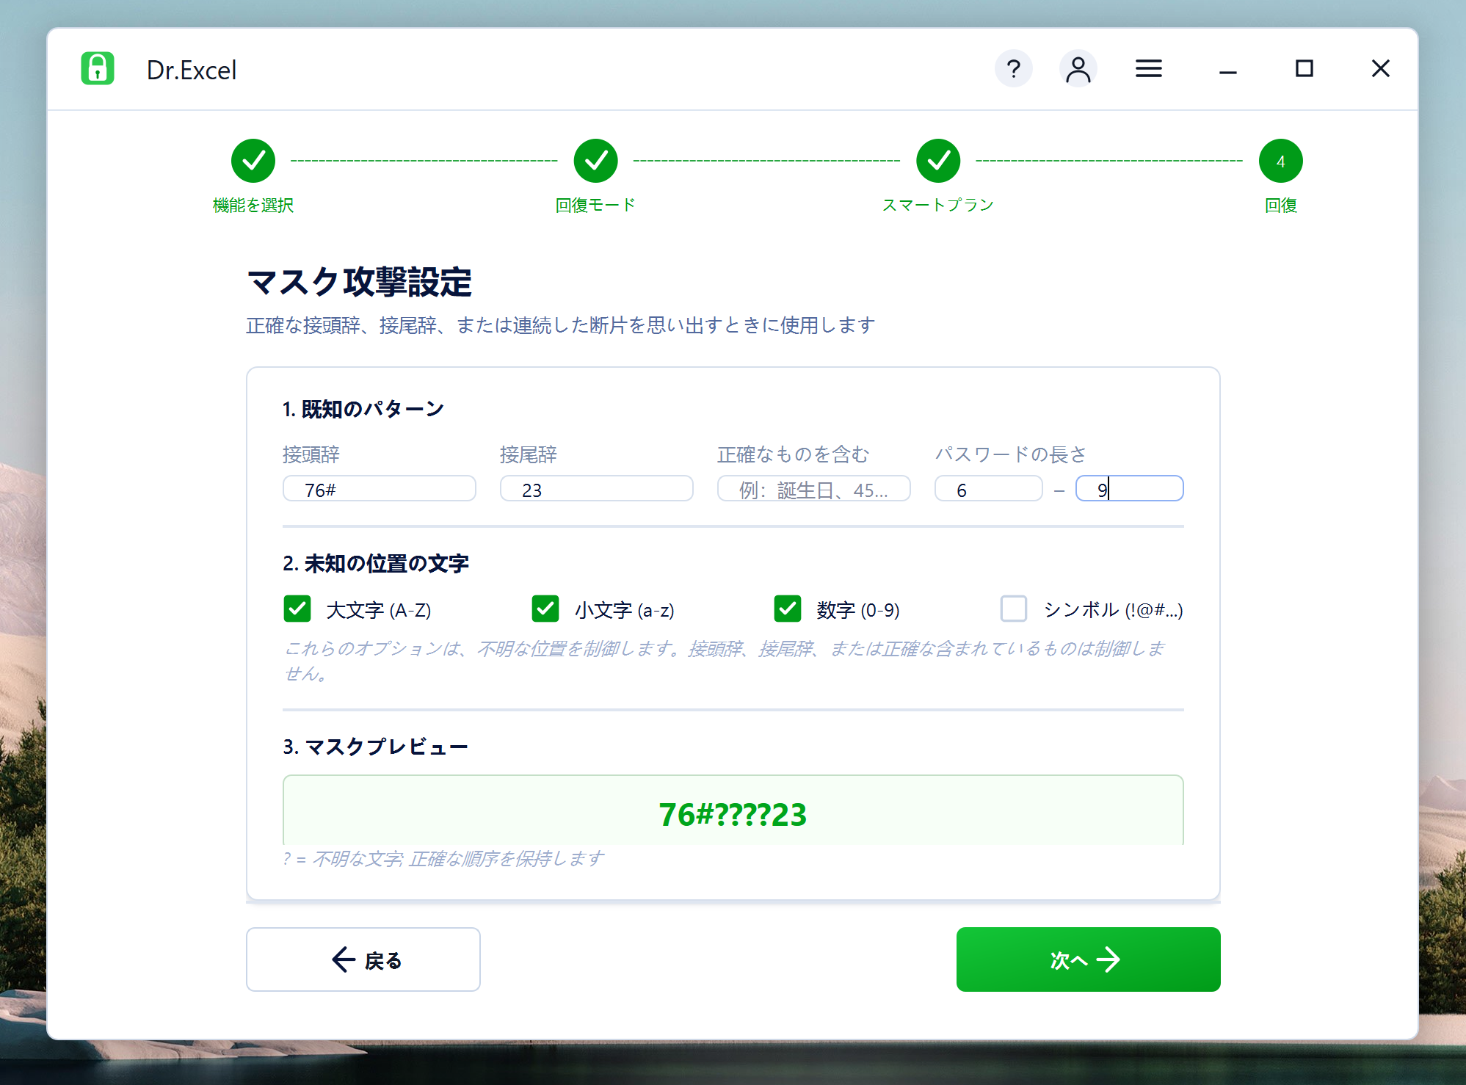
Task: Click the スマートプラン step label
Action: pos(938,206)
